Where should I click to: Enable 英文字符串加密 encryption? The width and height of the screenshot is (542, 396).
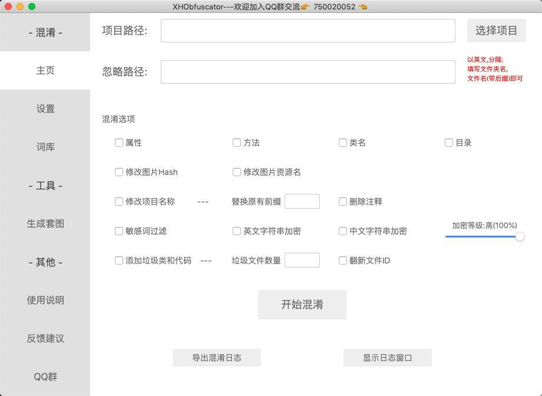point(236,230)
